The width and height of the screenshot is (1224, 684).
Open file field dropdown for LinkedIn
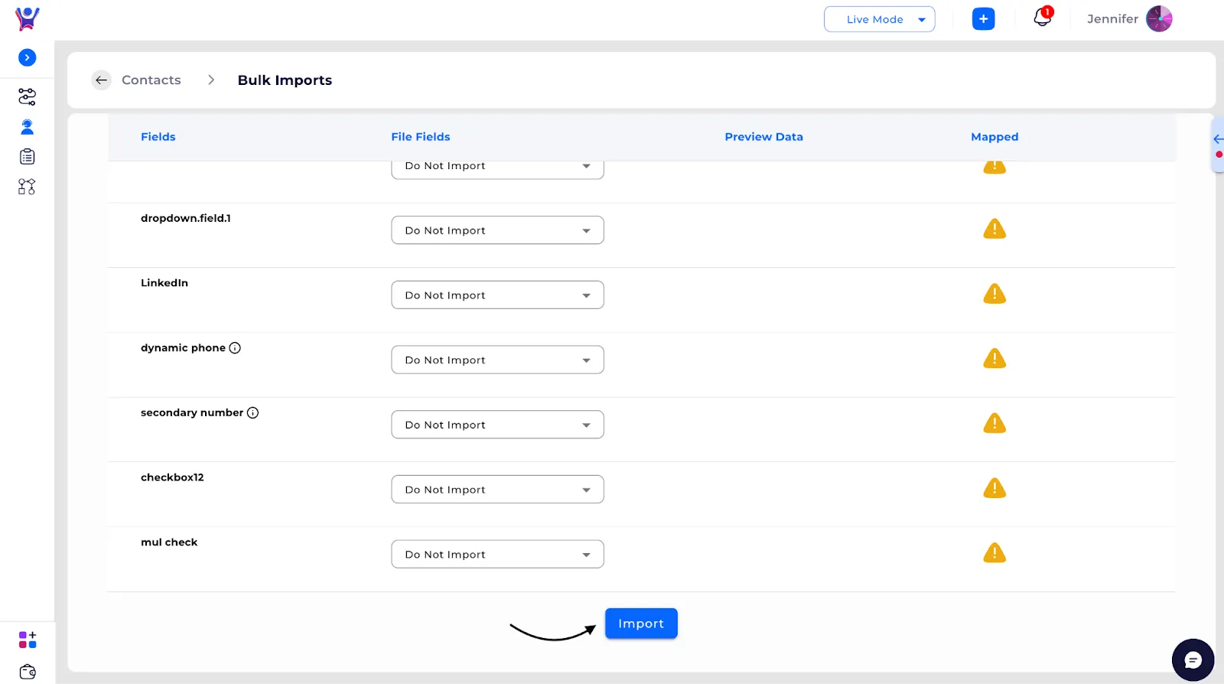497,295
